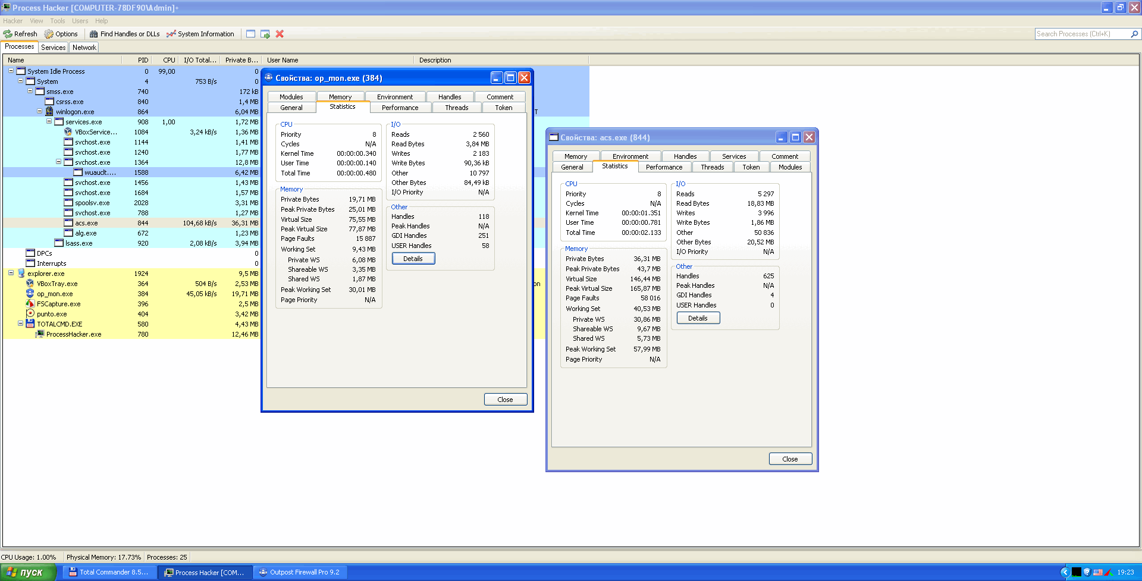
Task: Click the Outpost shield tray icon
Action: tap(1087, 572)
